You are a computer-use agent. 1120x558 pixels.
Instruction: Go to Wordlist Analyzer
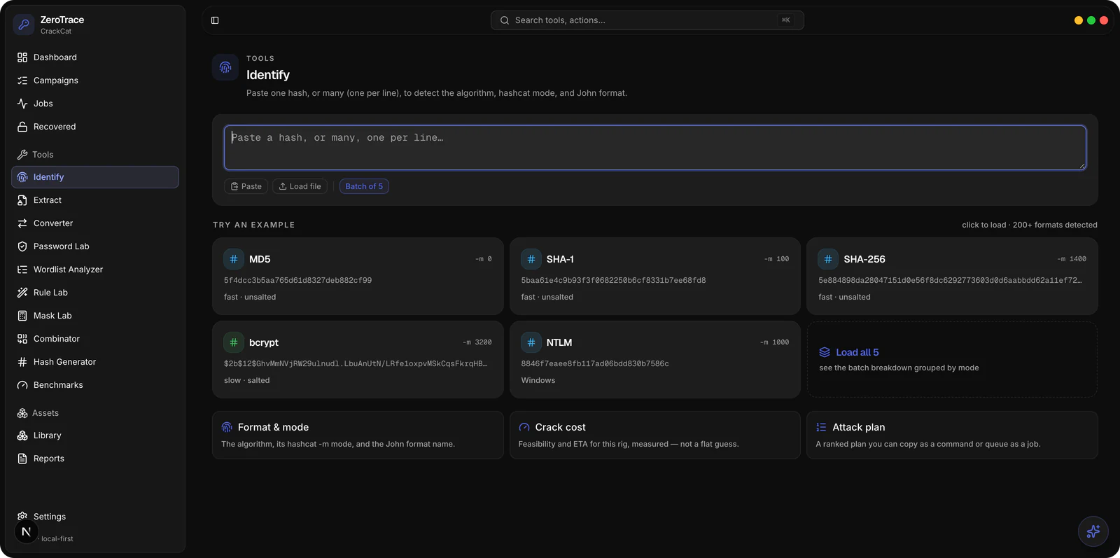(x=95, y=270)
